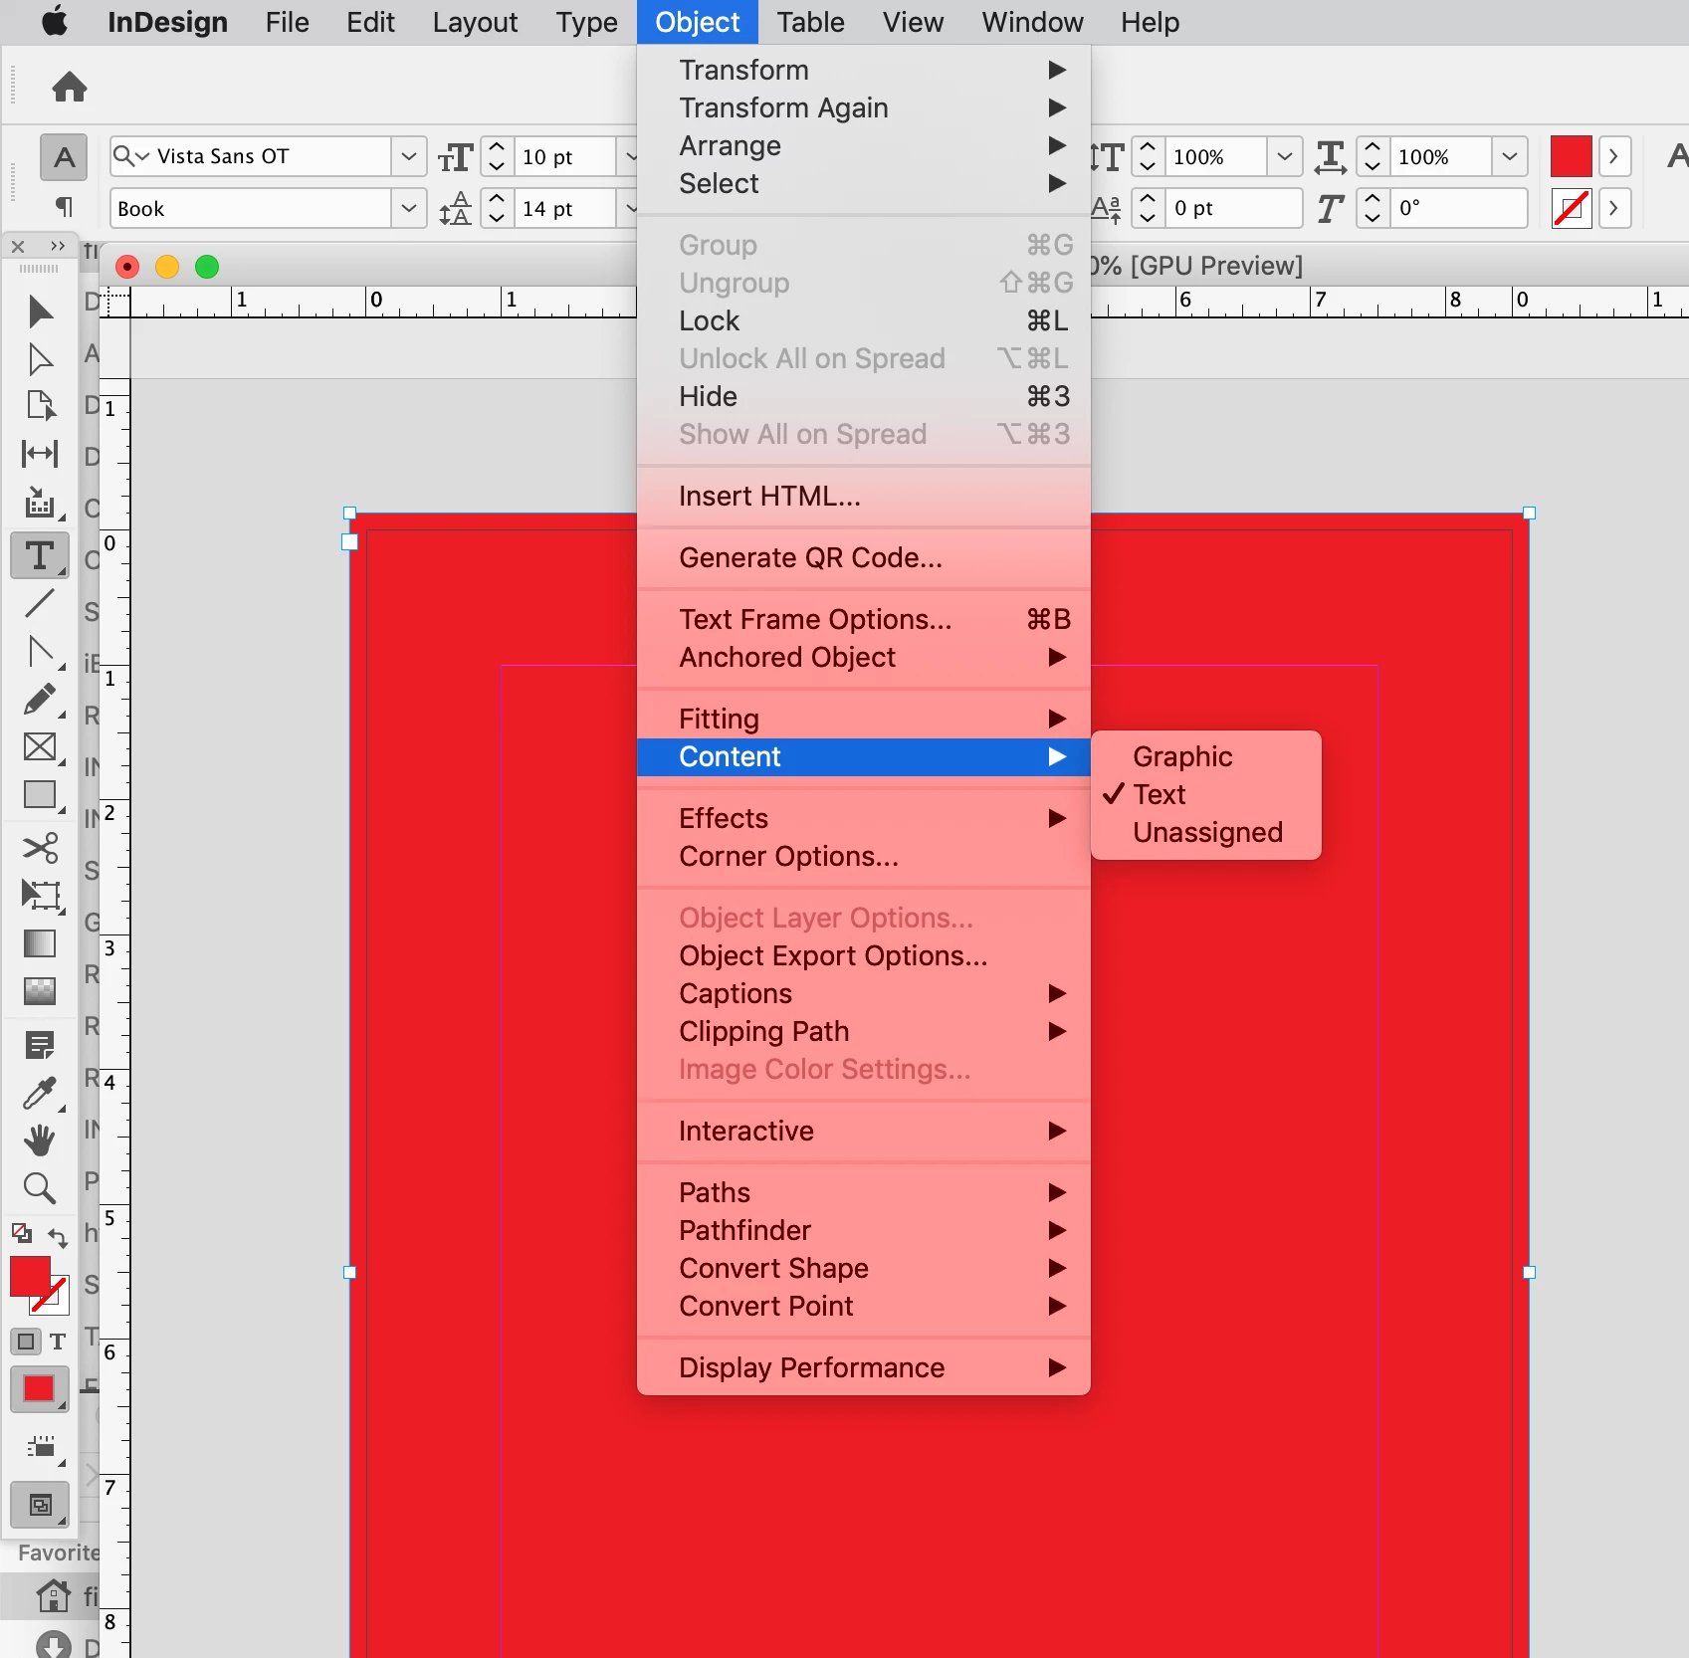This screenshot has width=1689, height=1658.
Task: Choose Corner Options
Action: point(864,856)
